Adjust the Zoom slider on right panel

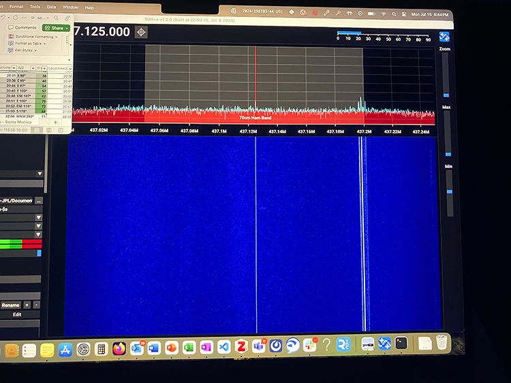click(x=446, y=95)
